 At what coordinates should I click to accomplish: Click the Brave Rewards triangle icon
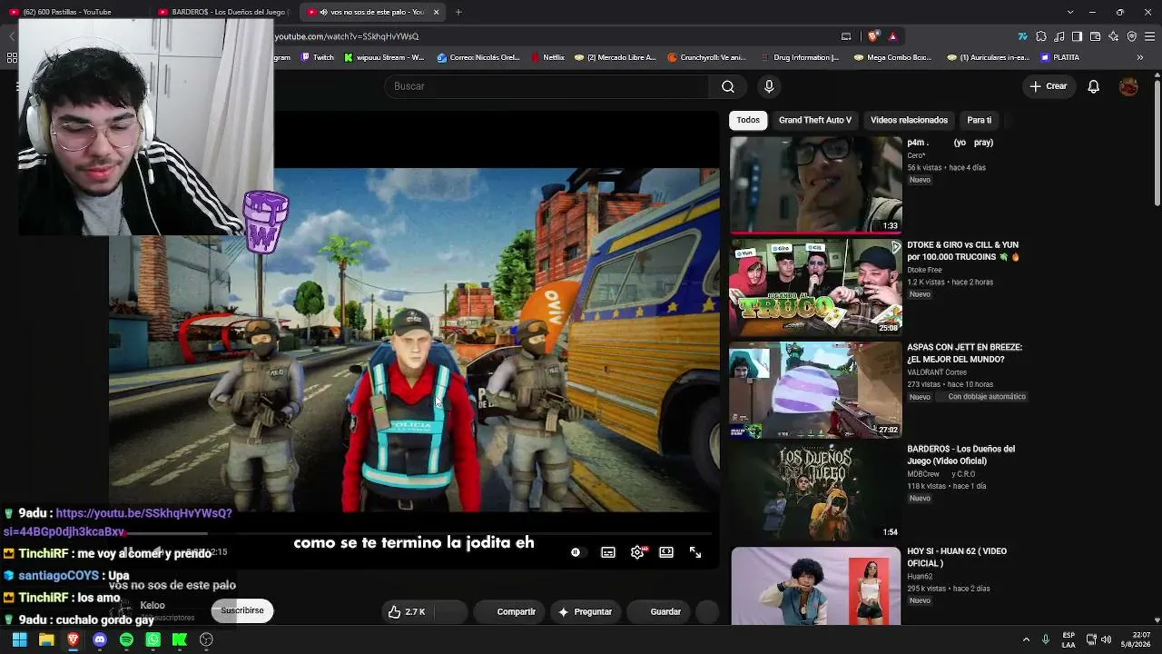pyautogui.click(x=893, y=36)
